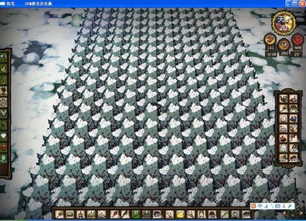Select the inventory item showing 92%
The height and width of the screenshot is (221, 306).
(212, 214)
